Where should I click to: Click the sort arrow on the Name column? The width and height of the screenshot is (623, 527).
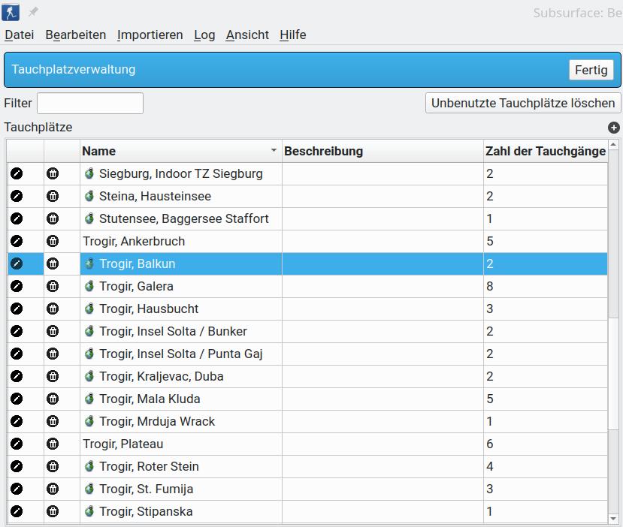point(274,151)
